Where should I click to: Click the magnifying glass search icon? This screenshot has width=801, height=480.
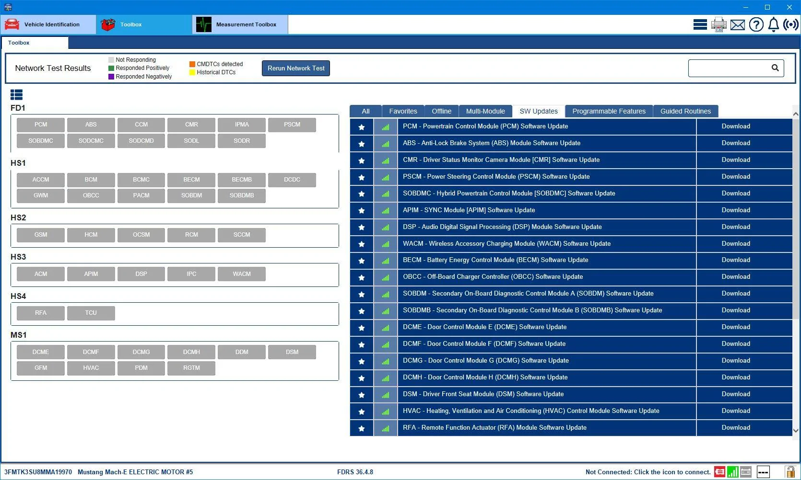click(x=775, y=68)
